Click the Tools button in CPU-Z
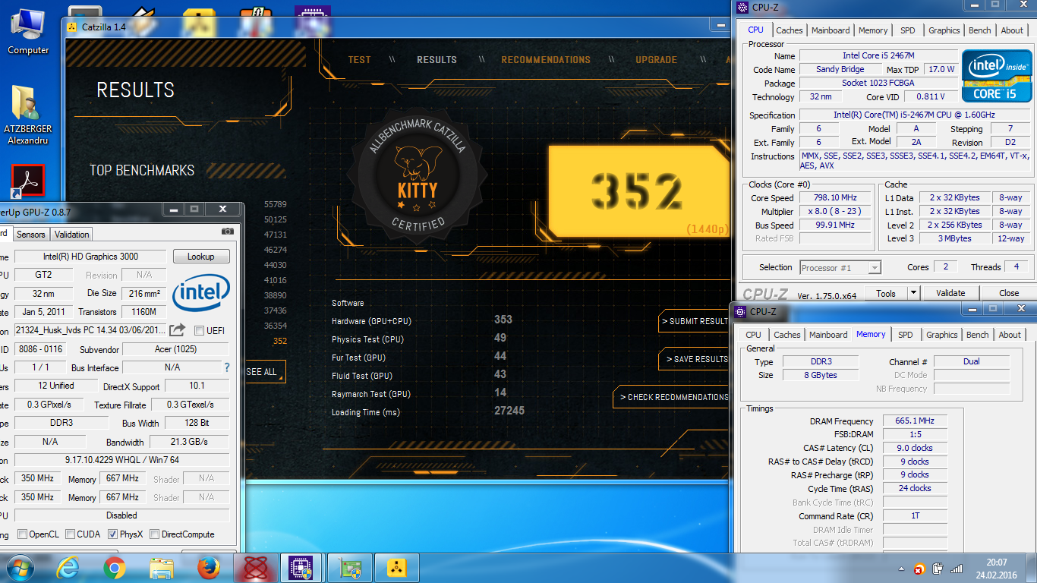The height and width of the screenshot is (583, 1037). [x=886, y=293]
